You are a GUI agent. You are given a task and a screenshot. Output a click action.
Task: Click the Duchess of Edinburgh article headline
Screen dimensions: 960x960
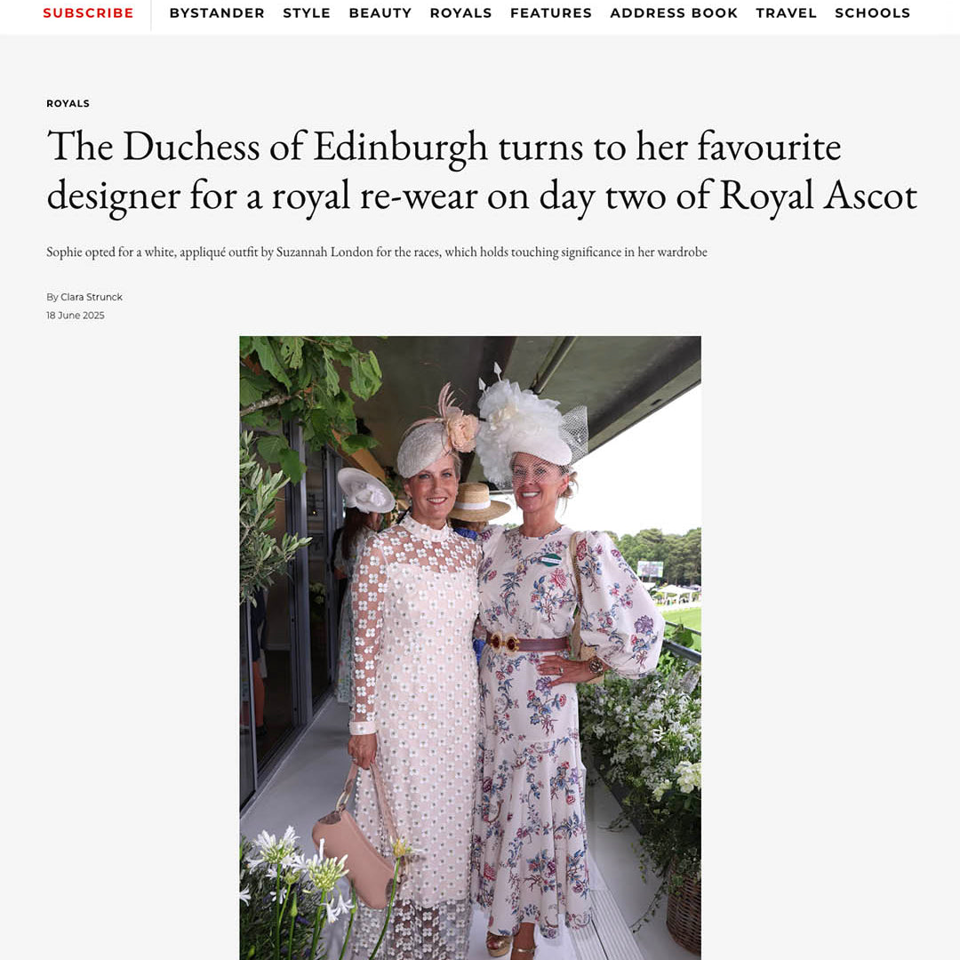pos(482,171)
